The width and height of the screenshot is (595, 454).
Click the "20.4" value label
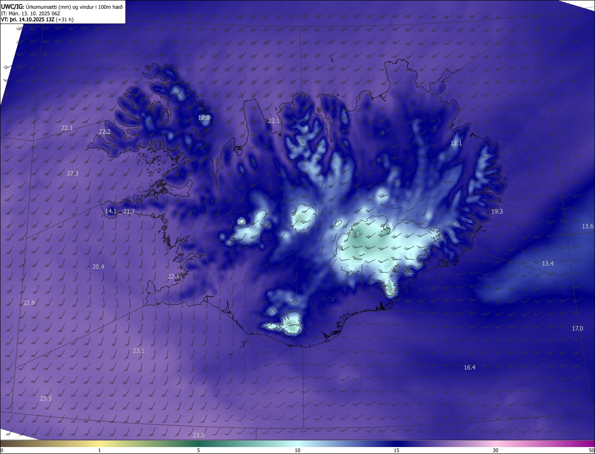(98, 267)
